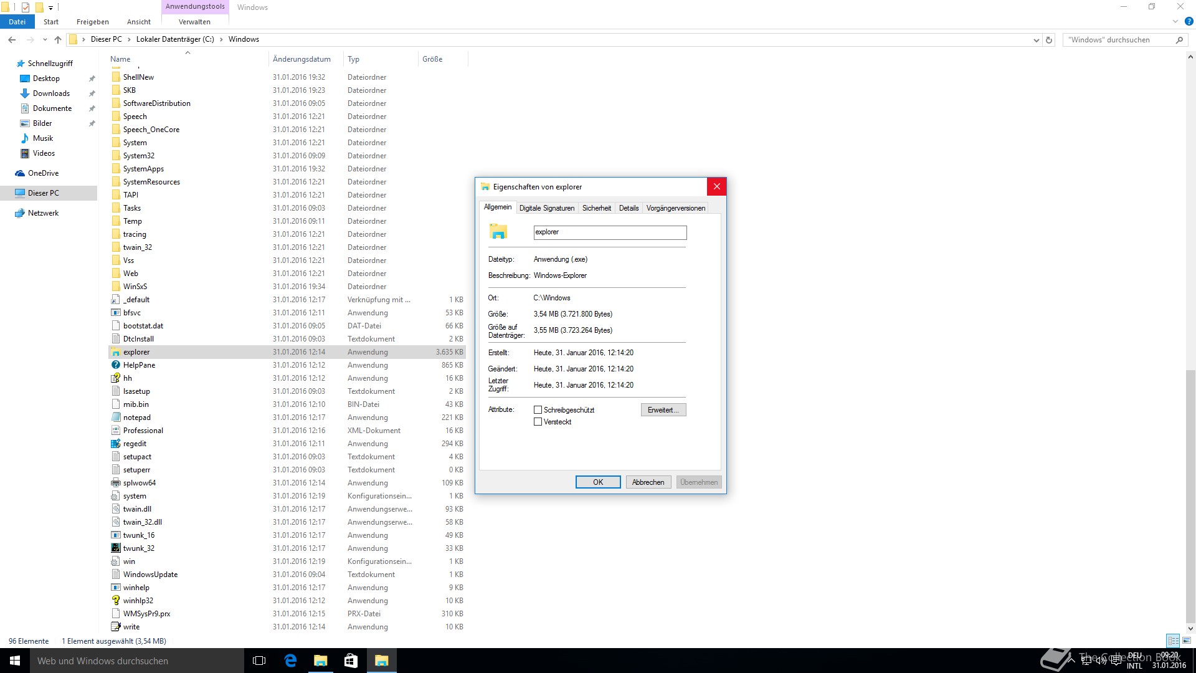Viewport: 1196px width, 673px height.
Task: Open the Freigeben ribbon tab
Action: tap(93, 22)
